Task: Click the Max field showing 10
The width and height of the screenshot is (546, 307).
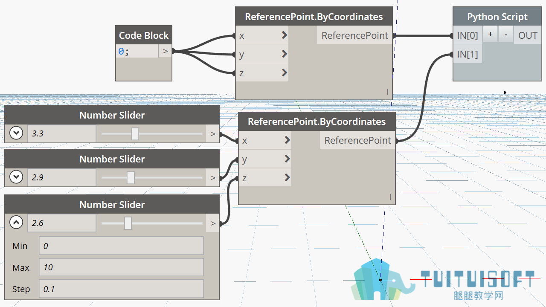Action: (121, 267)
